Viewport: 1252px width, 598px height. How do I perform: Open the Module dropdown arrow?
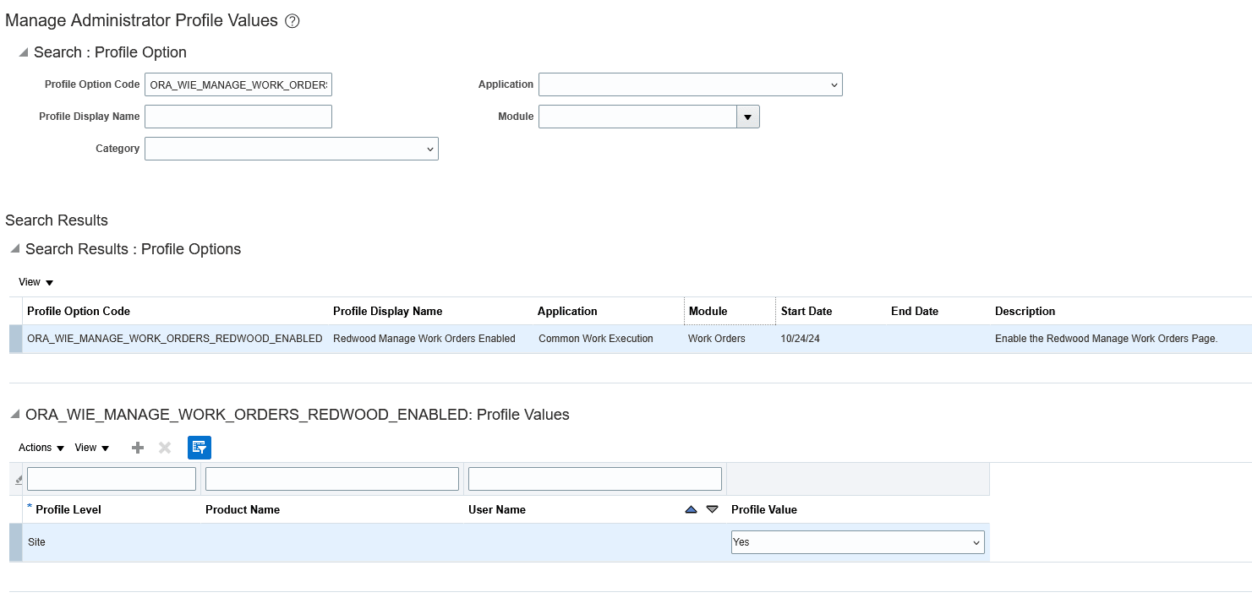click(x=747, y=116)
